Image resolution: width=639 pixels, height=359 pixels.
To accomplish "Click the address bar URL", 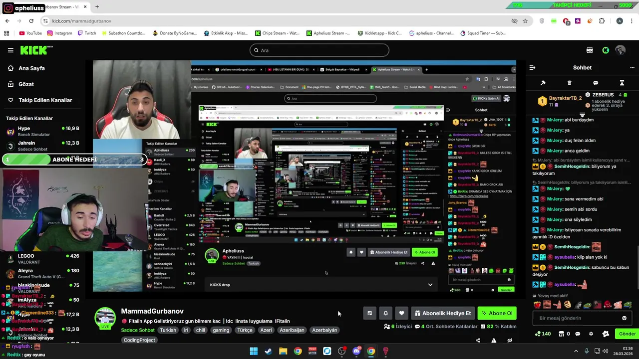I will (81, 21).
